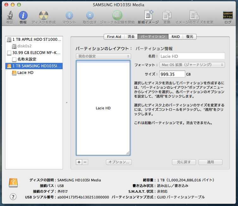
Task: Select the 消去 (Erase) tab
Action: [131, 37]
